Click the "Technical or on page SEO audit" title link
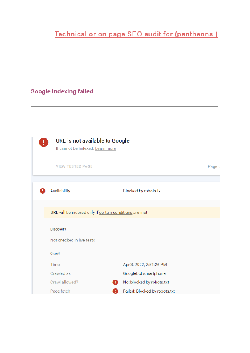 (x=136, y=34)
